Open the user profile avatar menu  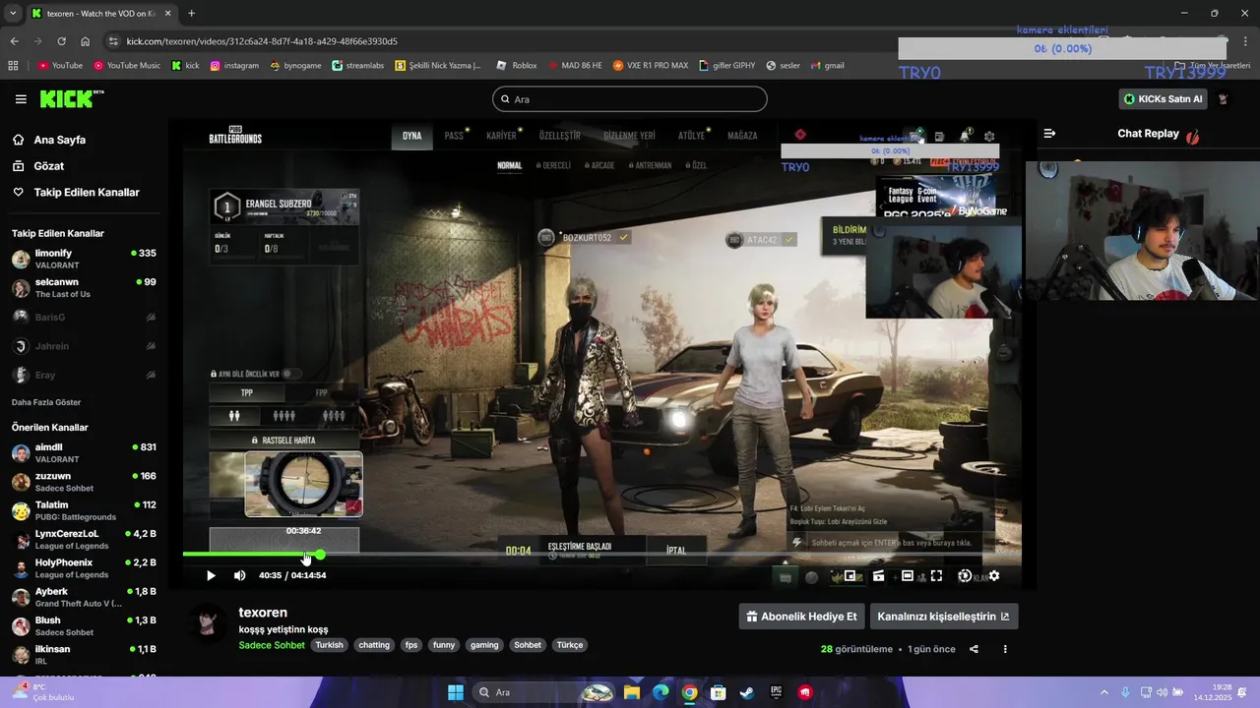(1223, 99)
